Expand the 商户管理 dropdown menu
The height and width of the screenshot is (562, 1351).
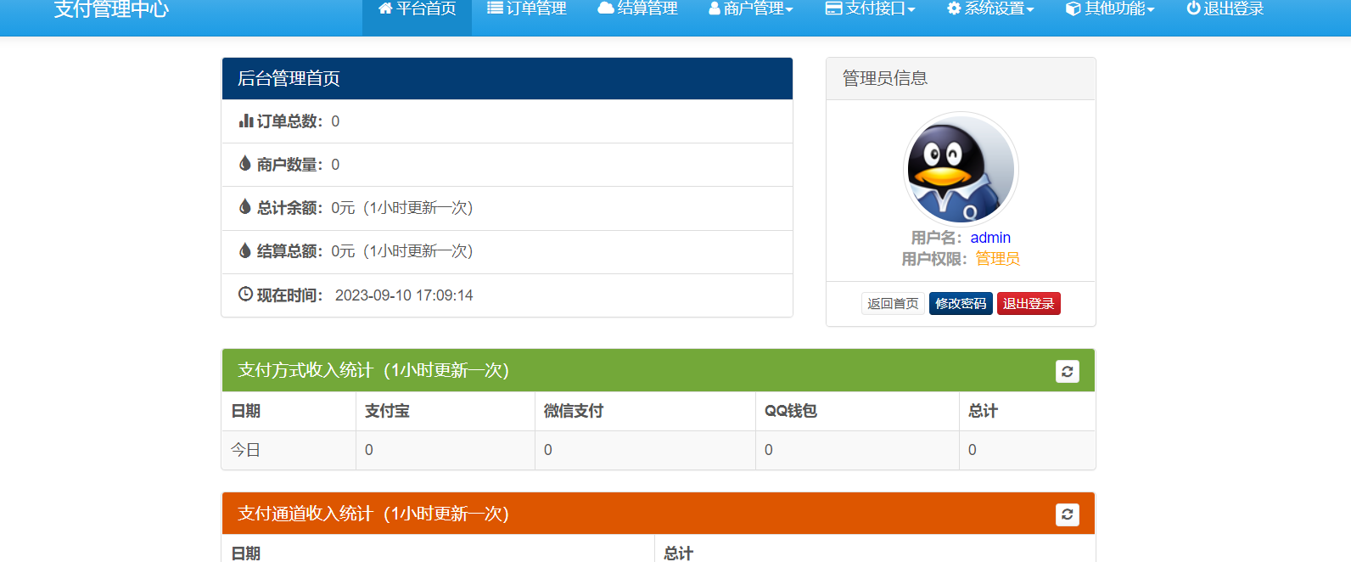tap(751, 9)
